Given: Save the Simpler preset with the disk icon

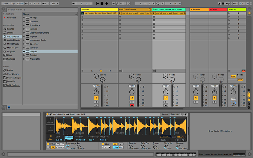Looking at the screenshot, I should 186,114.
